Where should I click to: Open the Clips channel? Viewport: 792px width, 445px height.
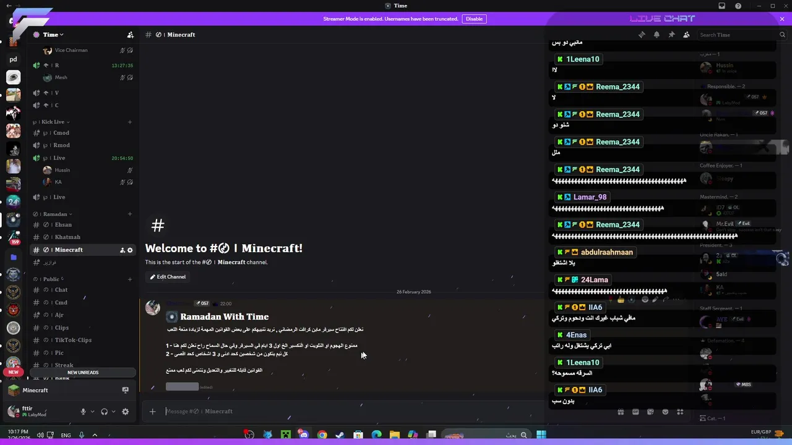[84, 328]
